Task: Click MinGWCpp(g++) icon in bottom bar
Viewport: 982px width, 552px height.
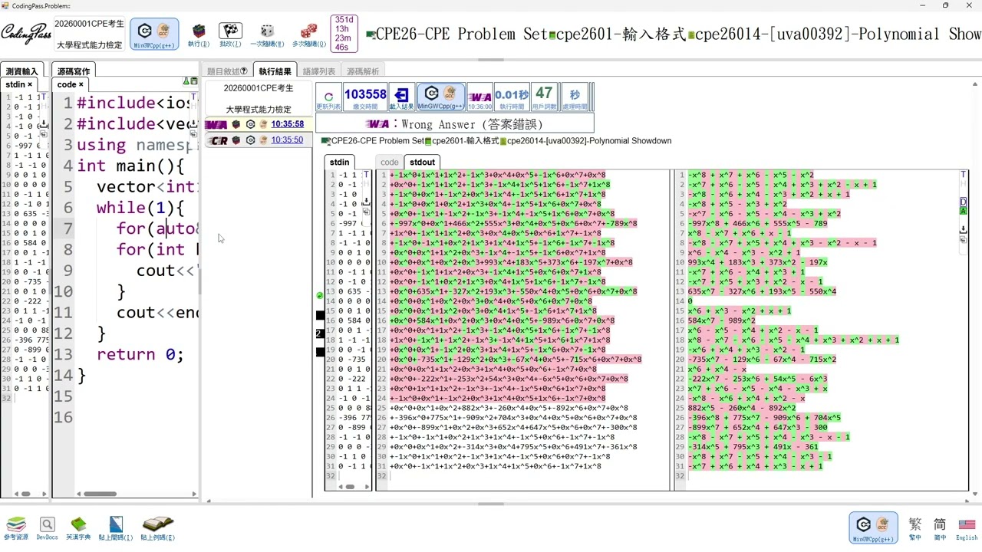Action: tap(873, 527)
